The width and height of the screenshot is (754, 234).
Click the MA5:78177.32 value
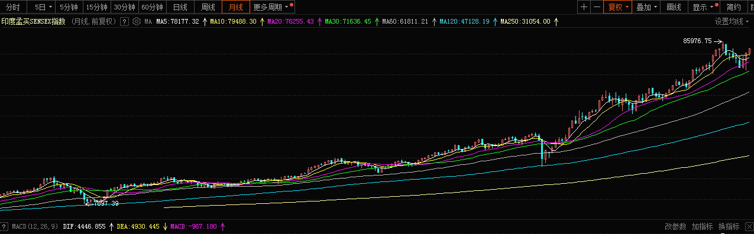pos(177,21)
